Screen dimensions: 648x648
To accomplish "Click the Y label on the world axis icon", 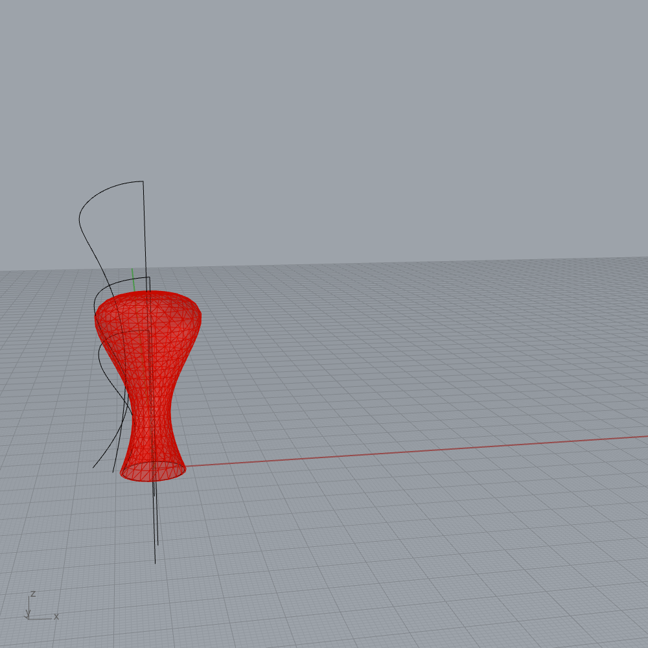I will point(27,612).
